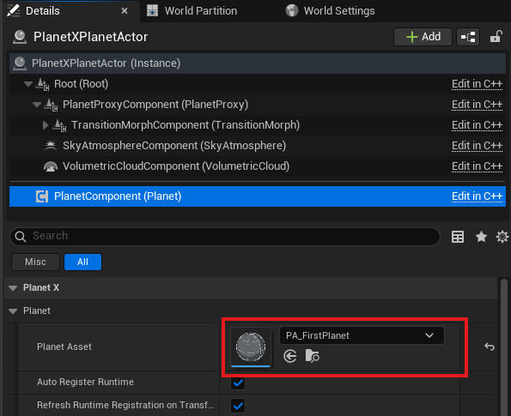511x416 pixels.
Task: Open the PA_FirstPlanet asset dropdown
Action: [362, 335]
